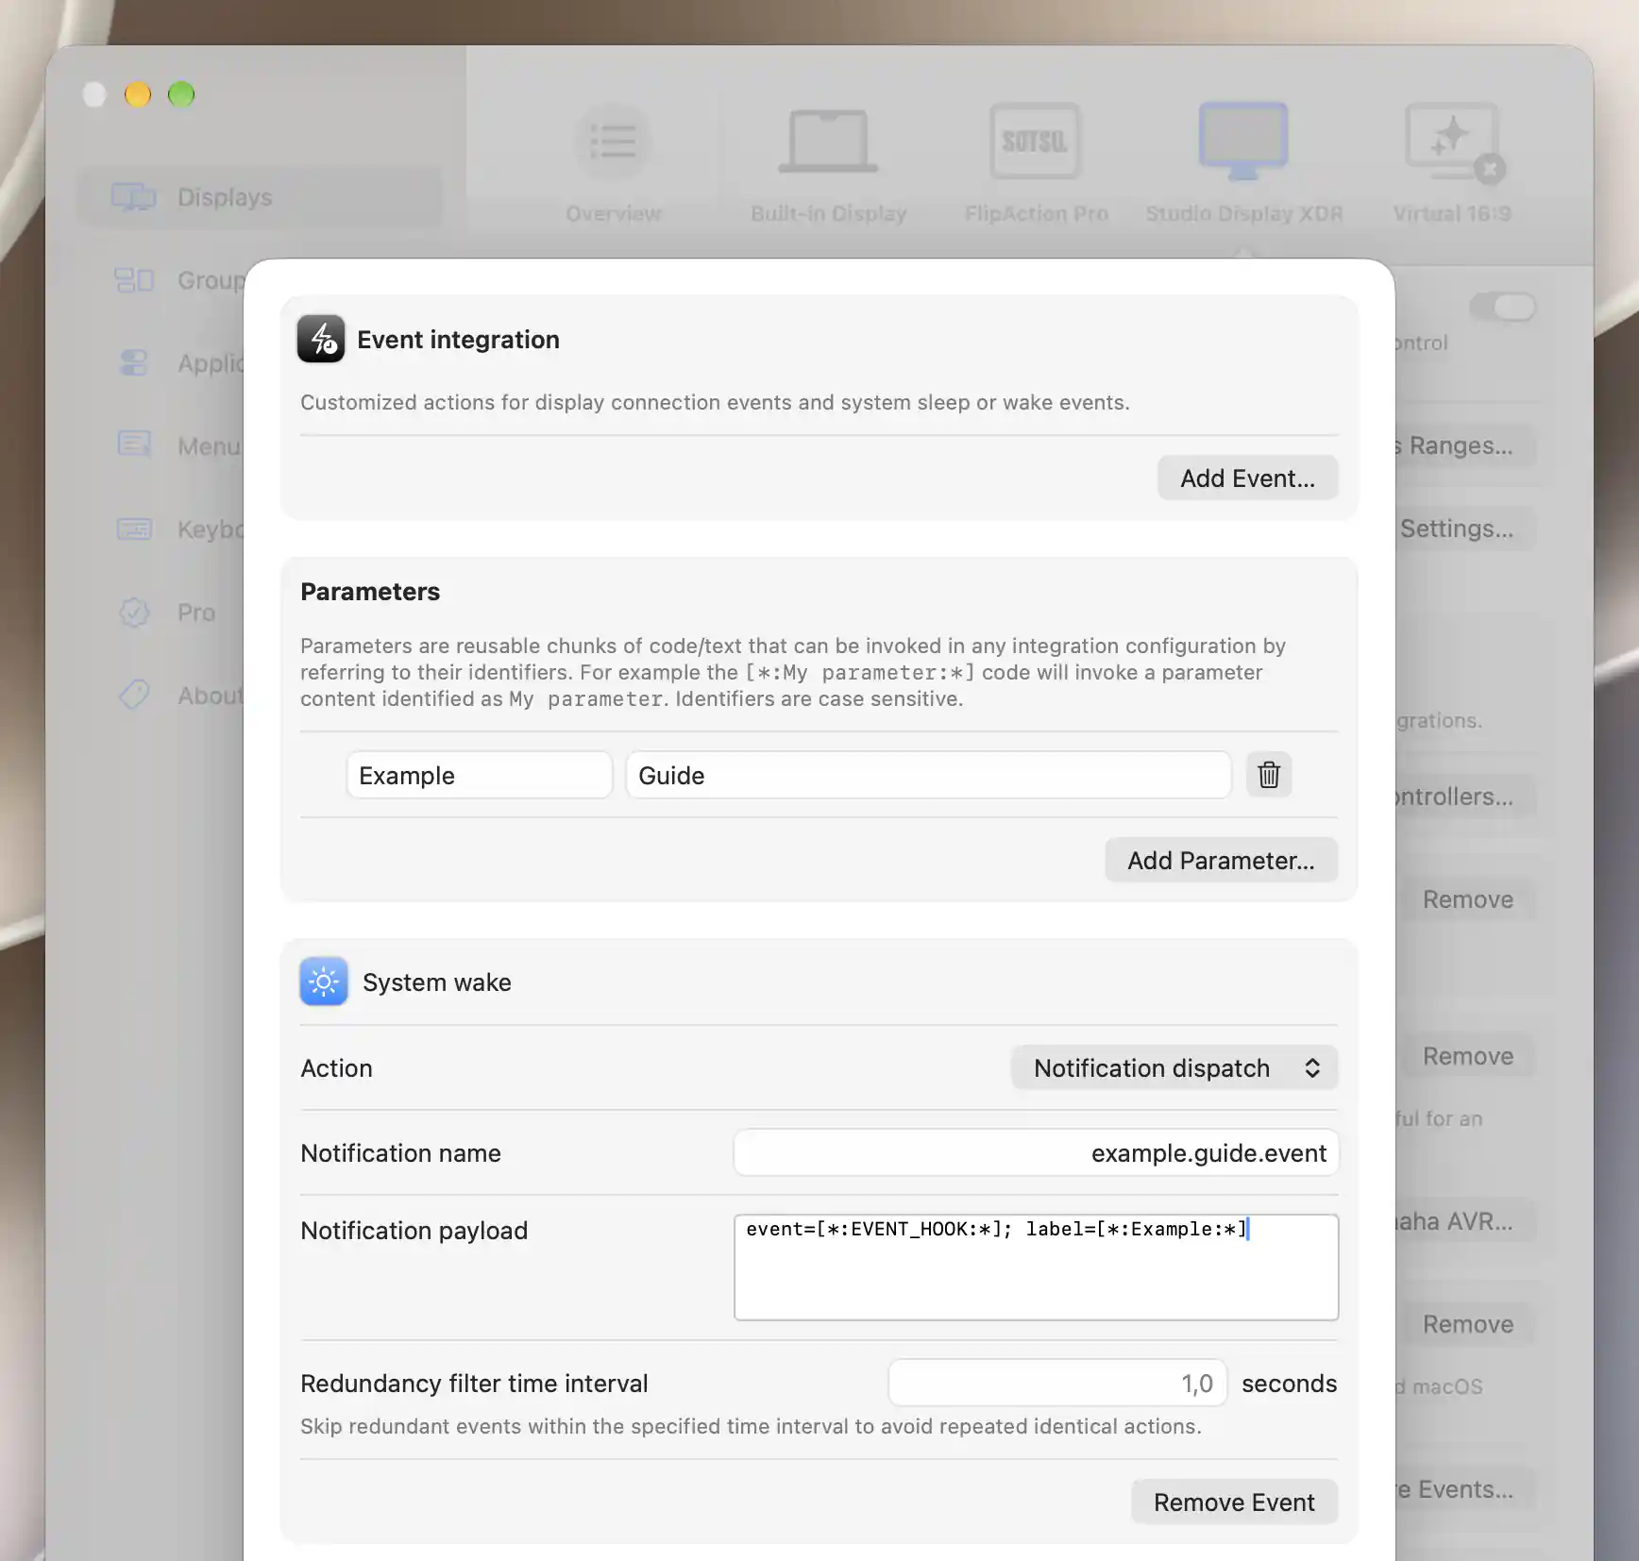1639x1561 pixels.
Task: Click the Add Parameter... button
Action: [1221, 860]
